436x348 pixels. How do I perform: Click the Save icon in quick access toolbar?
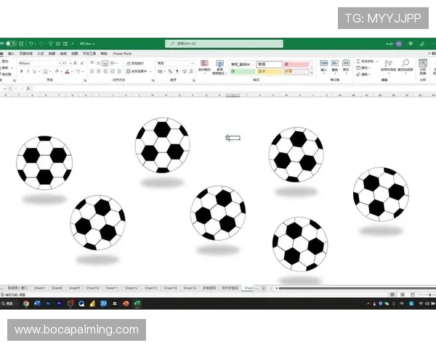tap(21, 43)
